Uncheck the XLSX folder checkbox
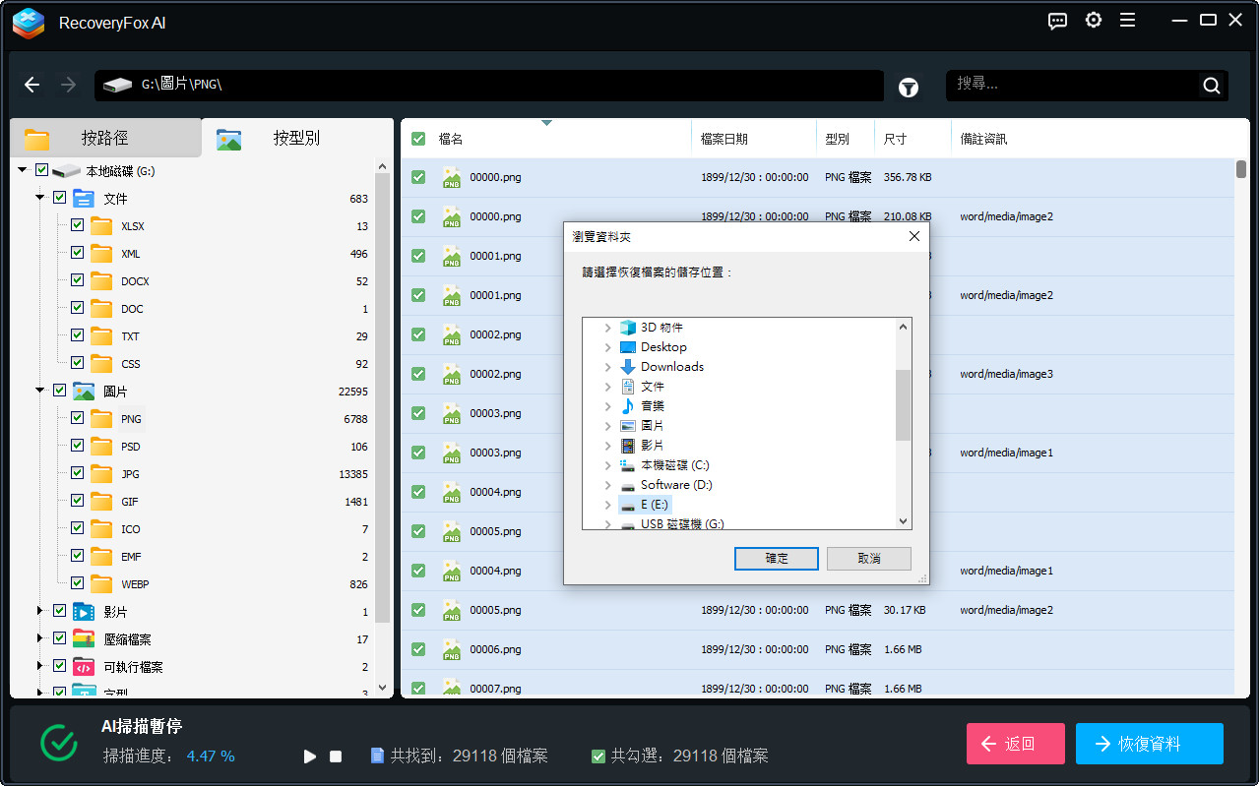The image size is (1259, 786). point(77,226)
